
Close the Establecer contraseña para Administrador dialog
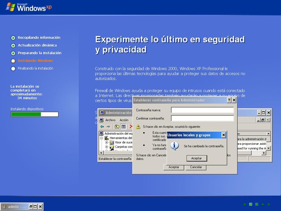(234, 100)
